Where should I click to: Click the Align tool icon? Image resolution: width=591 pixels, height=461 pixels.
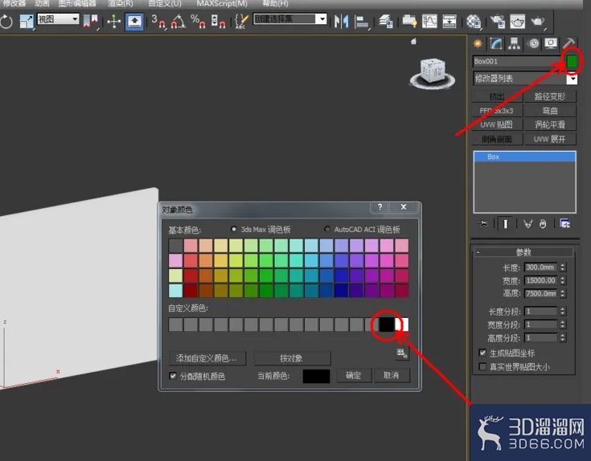point(362,22)
